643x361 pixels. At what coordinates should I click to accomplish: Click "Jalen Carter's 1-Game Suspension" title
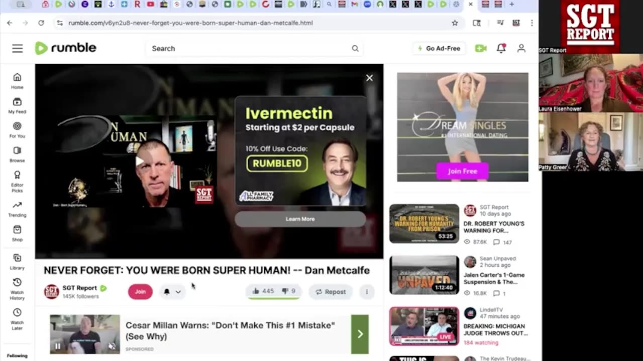pyautogui.click(x=493, y=278)
